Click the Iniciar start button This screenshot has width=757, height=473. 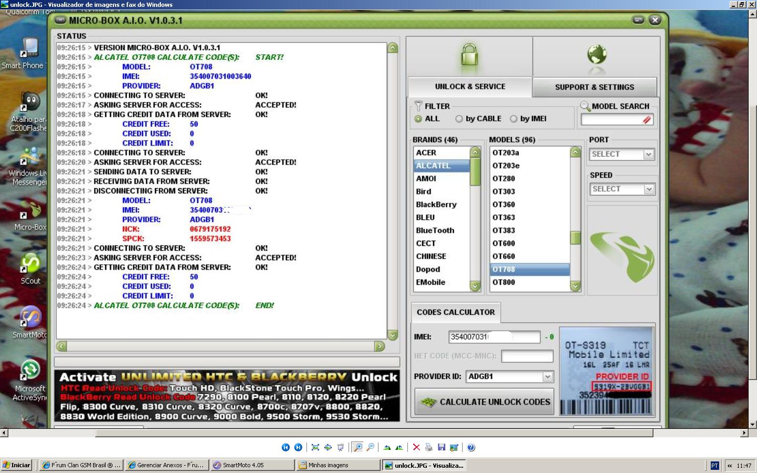[17, 465]
